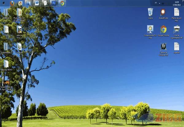Open Firefox from the taskbar
Screen dimensions: 184x127
tap(12, 3)
